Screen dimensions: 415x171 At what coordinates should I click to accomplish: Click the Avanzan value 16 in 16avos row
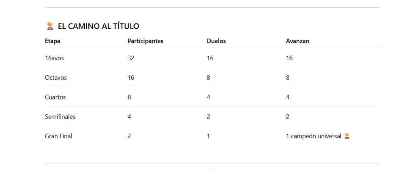click(x=289, y=58)
